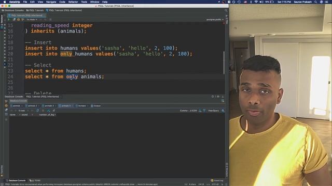Click line number 23 in the gutter
The image size is (332, 186).
pos(10,71)
